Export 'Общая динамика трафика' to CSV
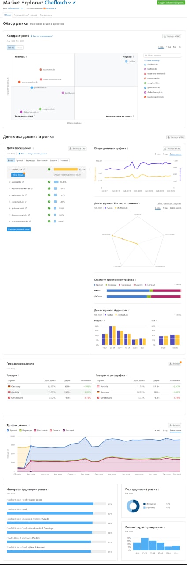187x565 pixels. (x=172, y=149)
